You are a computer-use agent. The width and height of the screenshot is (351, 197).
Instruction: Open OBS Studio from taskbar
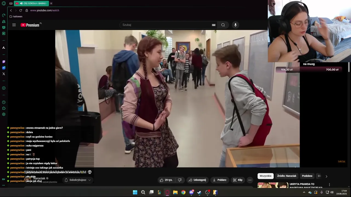pyautogui.click(x=208, y=192)
